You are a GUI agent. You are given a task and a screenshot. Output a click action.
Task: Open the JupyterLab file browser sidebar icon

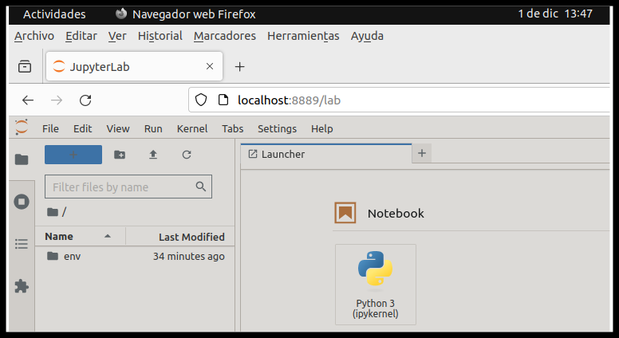pos(22,159)
